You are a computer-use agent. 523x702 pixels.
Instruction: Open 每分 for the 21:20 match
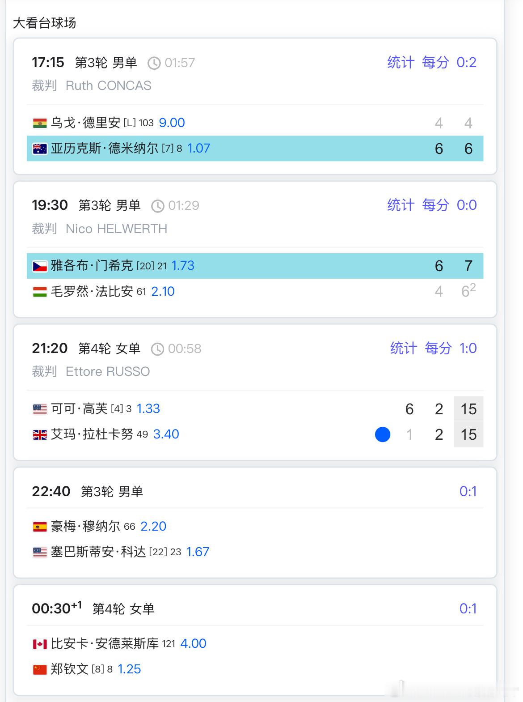pyautogui.click(x=439, y=348)
